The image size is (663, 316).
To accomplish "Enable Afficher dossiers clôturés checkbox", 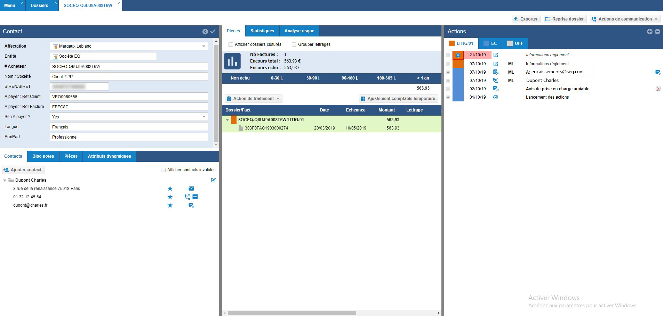I will (x=231, y=45).
